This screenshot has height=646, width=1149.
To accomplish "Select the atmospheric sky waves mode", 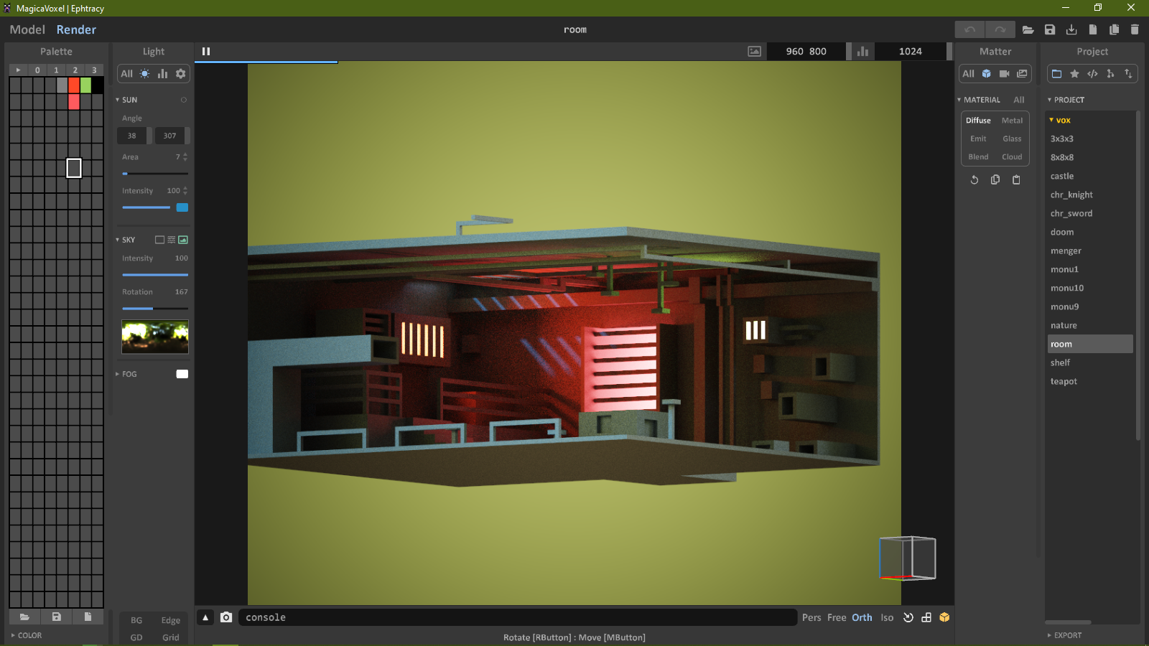I will point(172,240).
